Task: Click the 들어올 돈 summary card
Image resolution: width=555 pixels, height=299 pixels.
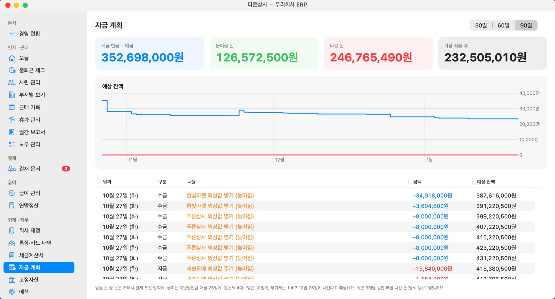Action: tap(264, 53)
